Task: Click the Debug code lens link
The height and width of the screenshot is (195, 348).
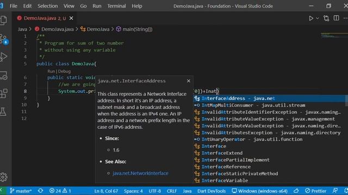Action: tap(64, 71)
